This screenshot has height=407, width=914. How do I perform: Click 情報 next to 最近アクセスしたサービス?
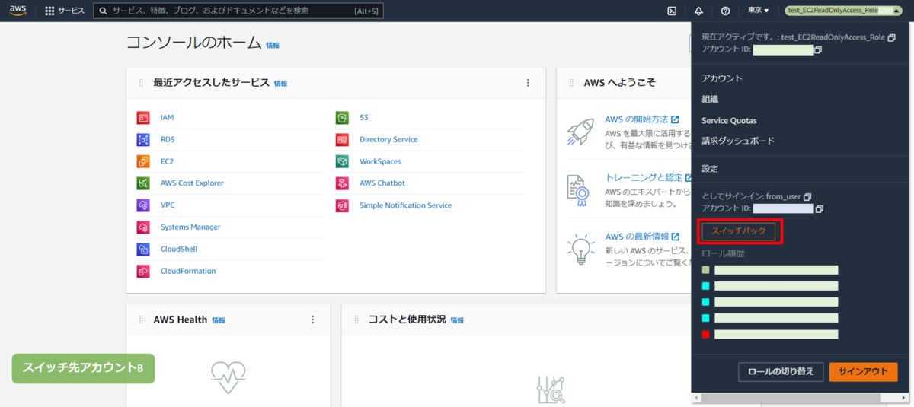(x=281, y=84)
